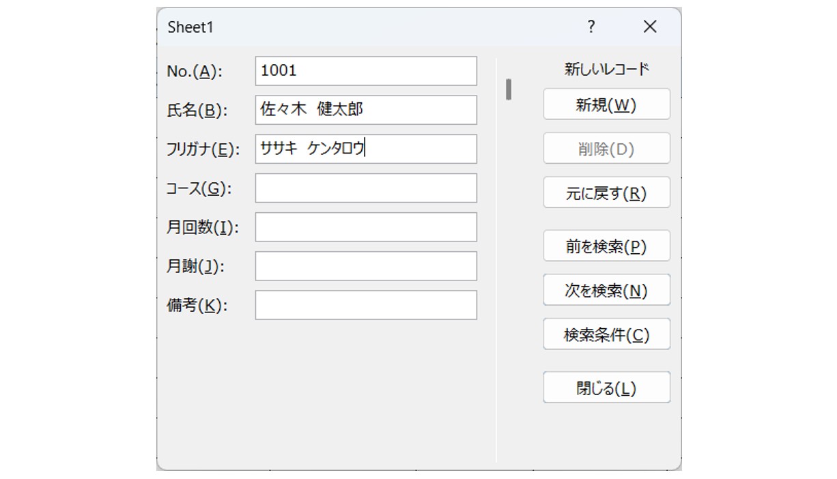The width and height of the screenshot is (837, 479).
Task: Close the Sheet1 dialog with X
Action: [650, 27]
